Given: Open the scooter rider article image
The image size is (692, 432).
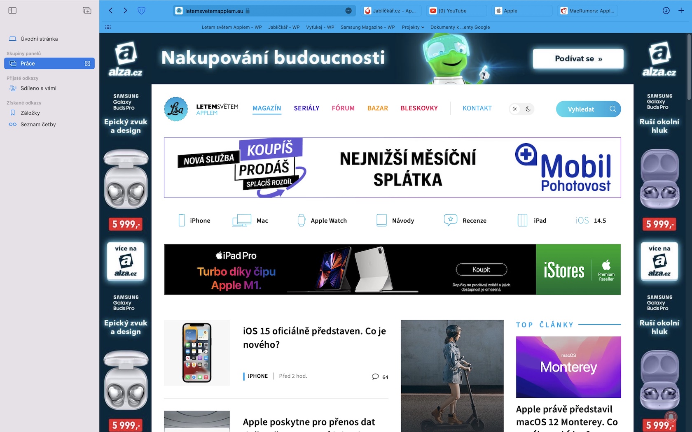Looking at the screenshot, I should [x=452, y=376].
